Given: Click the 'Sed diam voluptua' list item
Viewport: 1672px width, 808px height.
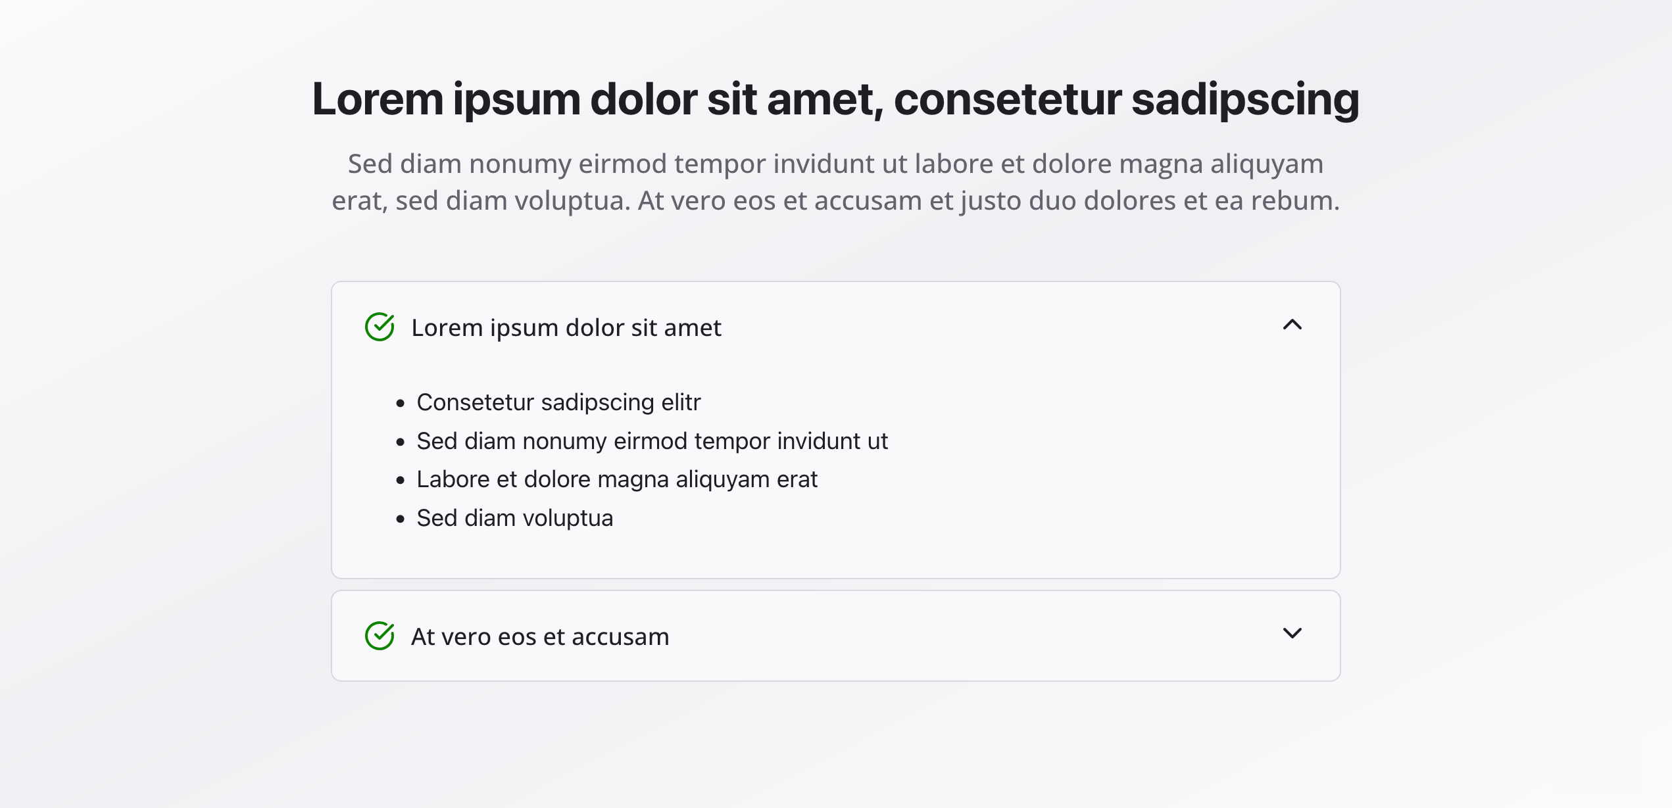Looking at the screenshot, I should point(514,519).
